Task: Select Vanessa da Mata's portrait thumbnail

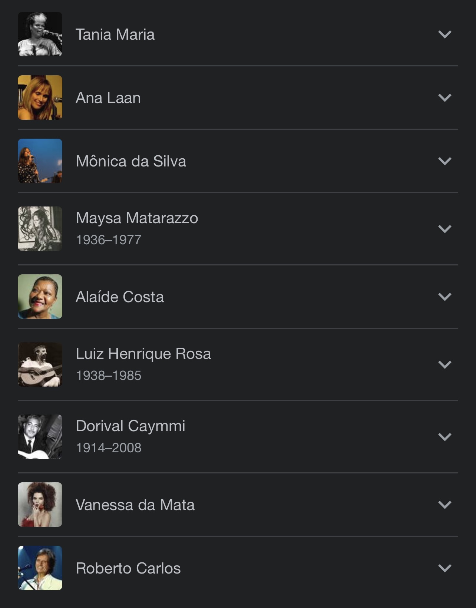Action: tap(40, 505)
